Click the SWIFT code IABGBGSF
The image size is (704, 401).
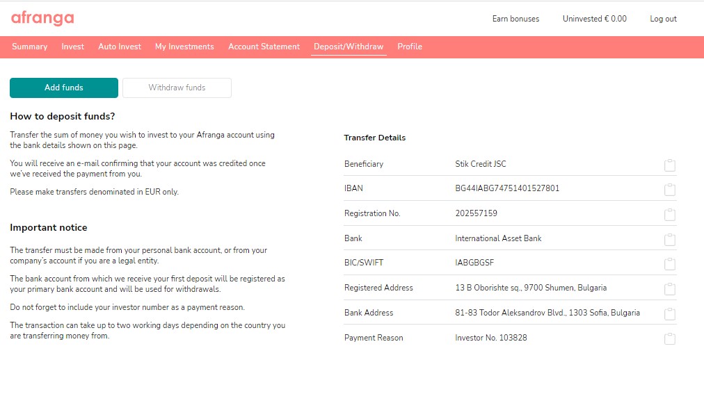click(474, 263)
